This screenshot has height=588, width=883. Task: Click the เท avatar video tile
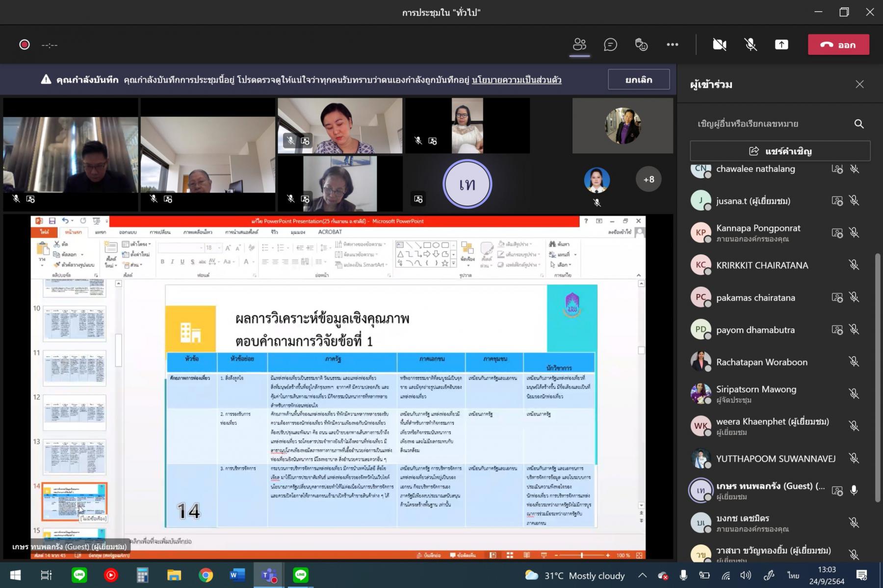467,184
